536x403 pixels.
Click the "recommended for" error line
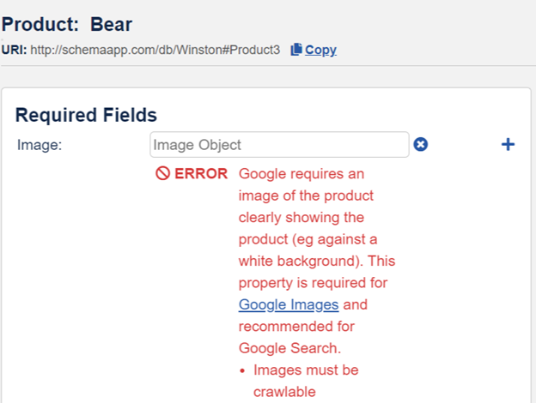point(295,327)
